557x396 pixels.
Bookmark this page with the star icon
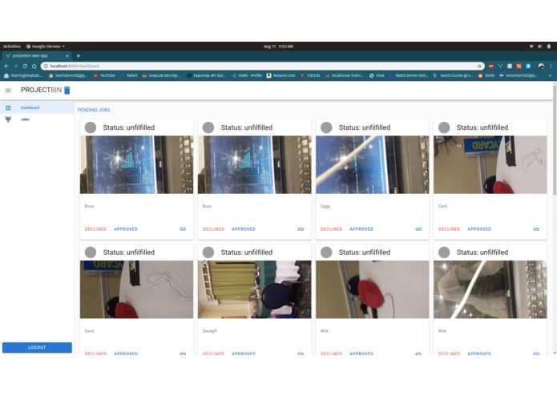coord(479,66)
